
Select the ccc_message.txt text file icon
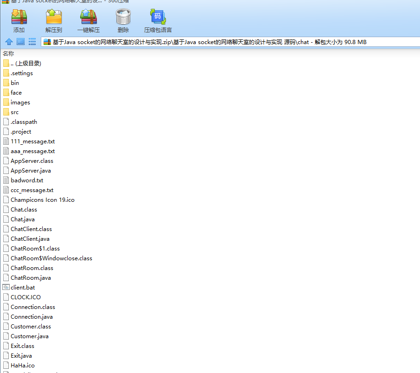pos(6,190)
